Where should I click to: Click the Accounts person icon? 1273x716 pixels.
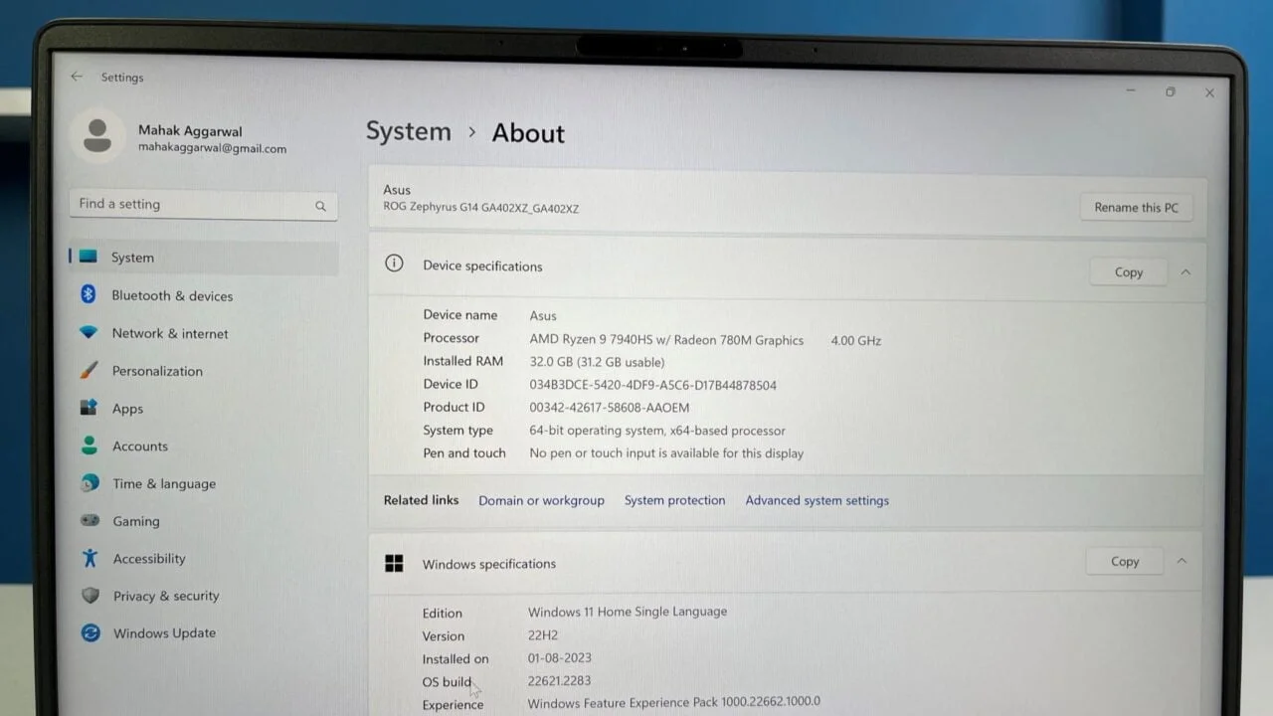coord(90,446)
